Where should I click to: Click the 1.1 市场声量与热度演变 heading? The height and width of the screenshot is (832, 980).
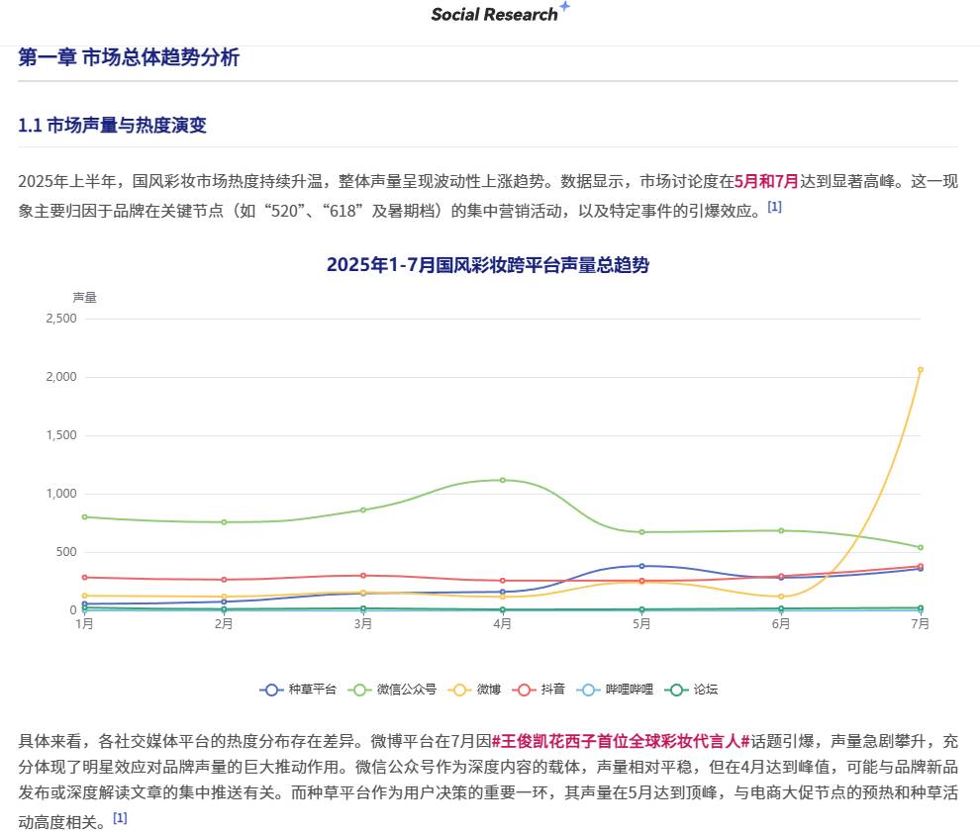tap(112, 126)
